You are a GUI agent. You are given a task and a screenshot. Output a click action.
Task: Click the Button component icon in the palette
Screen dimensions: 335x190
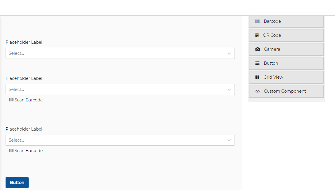pyautogui.click(x=257, y=63)
